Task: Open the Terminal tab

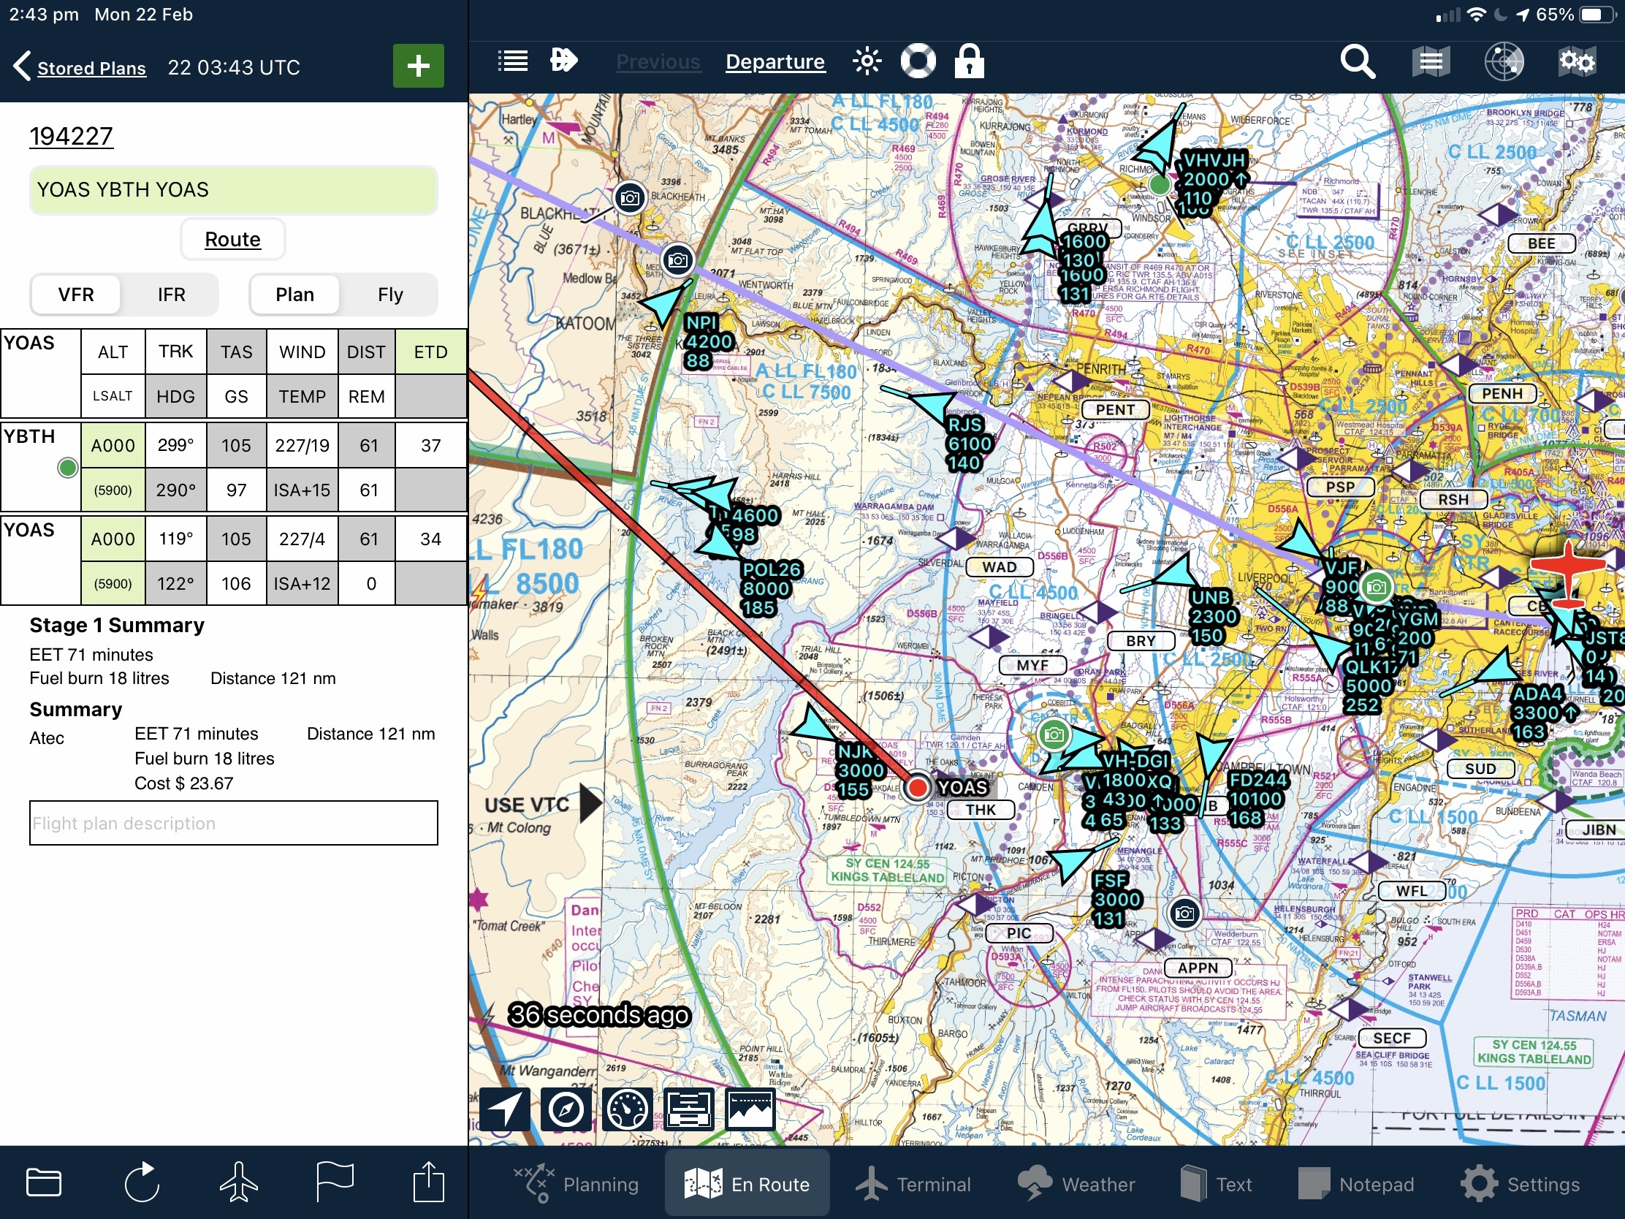Action: tap(913, 1184)
